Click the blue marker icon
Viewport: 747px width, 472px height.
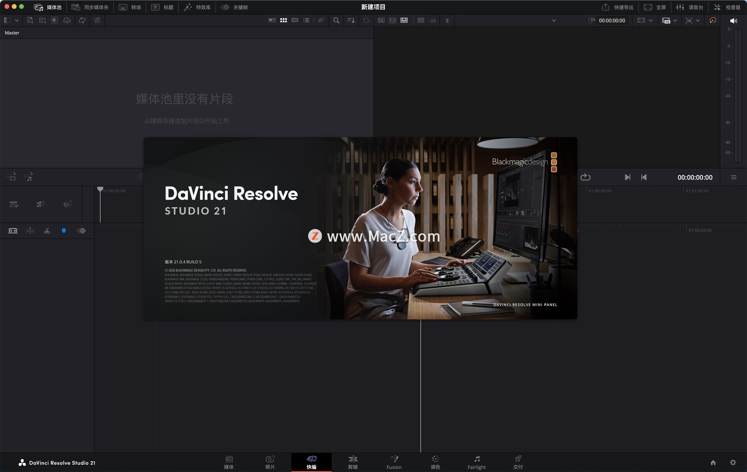[x=64, y=231]
